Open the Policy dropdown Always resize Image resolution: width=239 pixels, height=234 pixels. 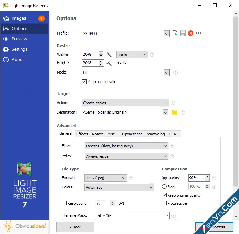tap(126, 156)
